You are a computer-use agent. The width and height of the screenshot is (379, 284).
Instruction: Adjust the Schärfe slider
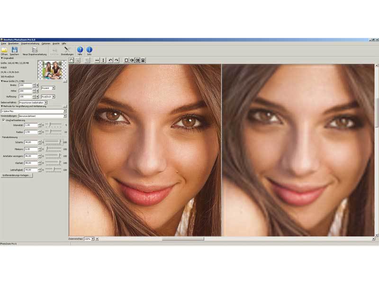click(x=54, y=142)
